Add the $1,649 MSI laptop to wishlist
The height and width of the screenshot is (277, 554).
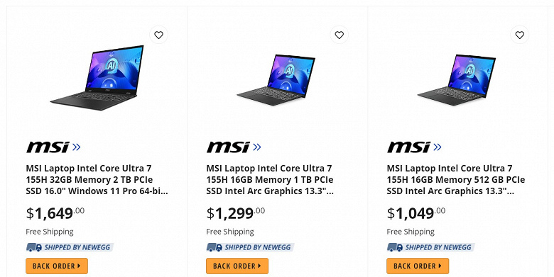coord(158,35)
